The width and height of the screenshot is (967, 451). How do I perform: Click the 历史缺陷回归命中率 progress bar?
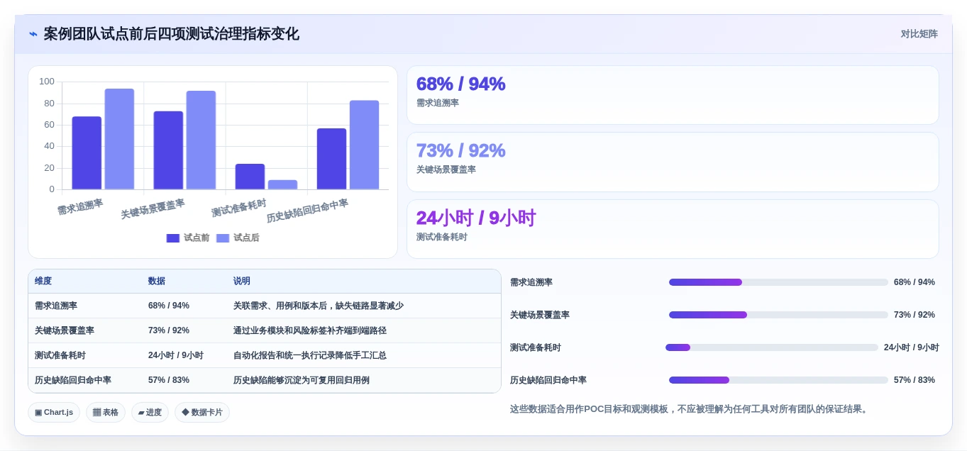[x=778, y=380]
